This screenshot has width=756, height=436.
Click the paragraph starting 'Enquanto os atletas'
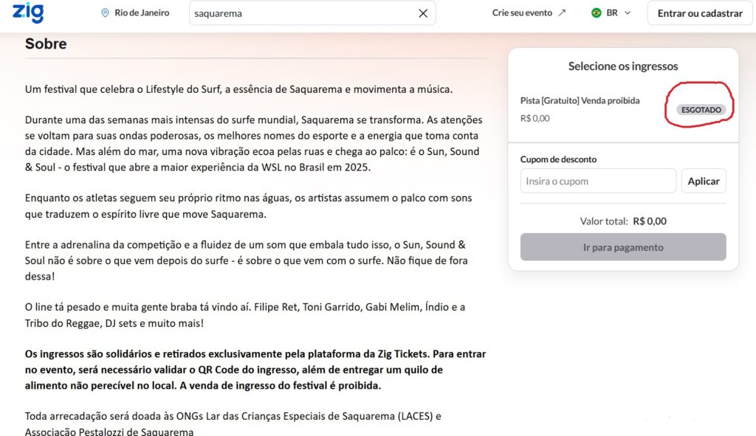(x=248, y=206)
